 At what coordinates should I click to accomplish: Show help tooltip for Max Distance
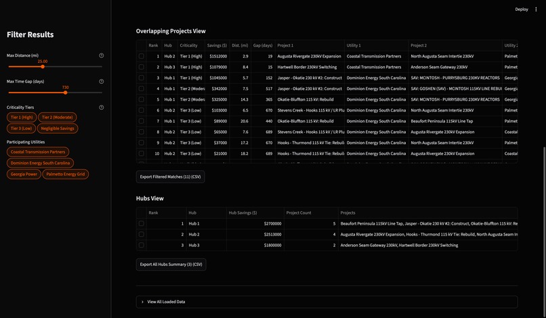tap(102, 55)
